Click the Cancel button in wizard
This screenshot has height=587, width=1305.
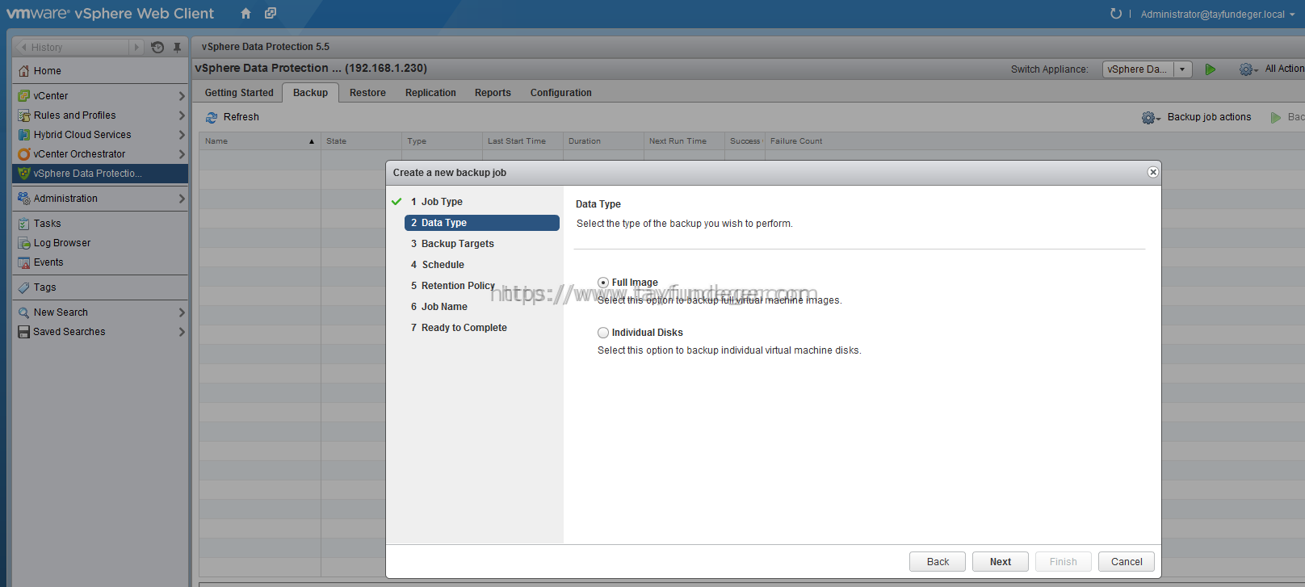[1127, 562]
